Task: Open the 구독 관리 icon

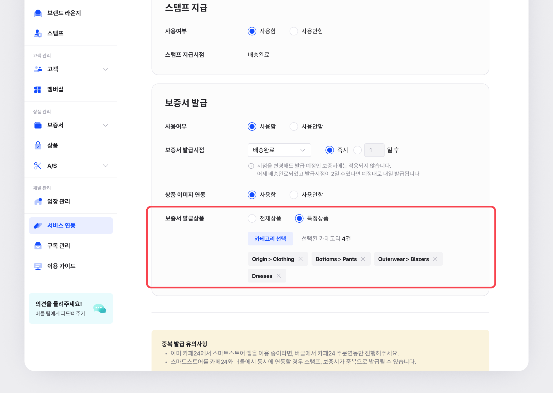Action: tap(38, 246)
